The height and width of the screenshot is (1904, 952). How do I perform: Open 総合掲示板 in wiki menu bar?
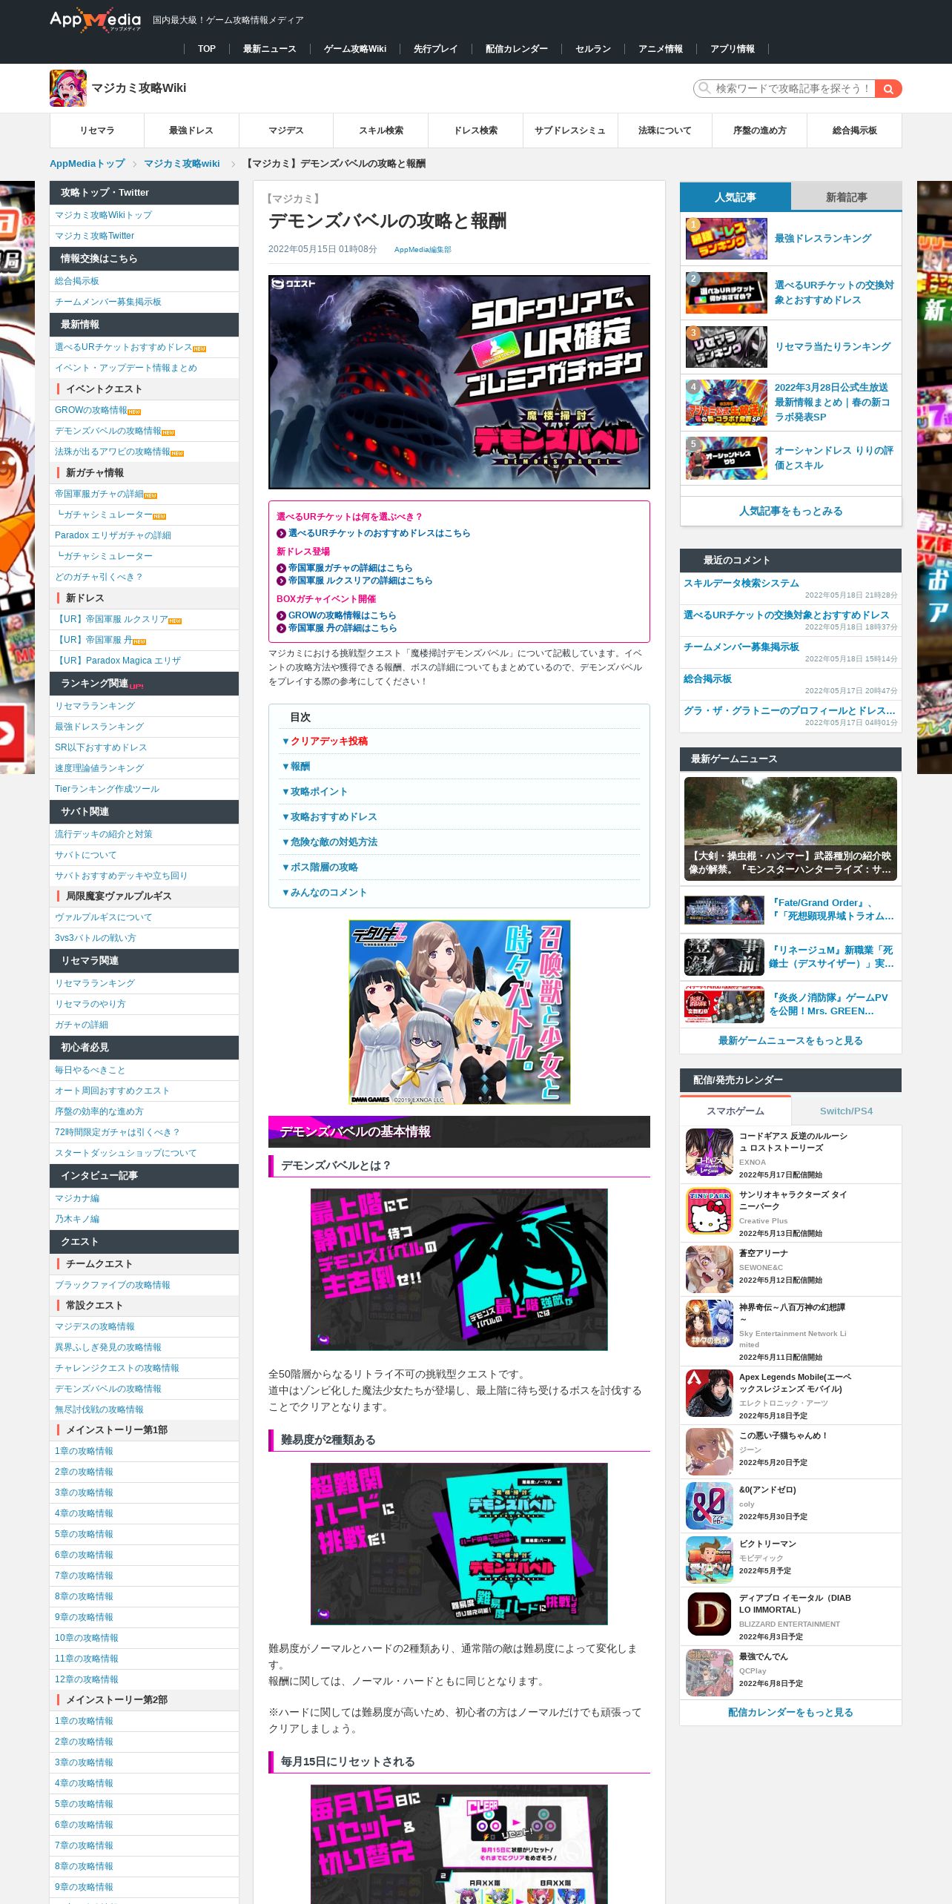pos(854,130)
